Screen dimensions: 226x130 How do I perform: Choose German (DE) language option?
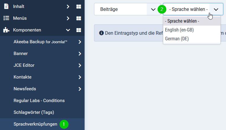[177, 39]
